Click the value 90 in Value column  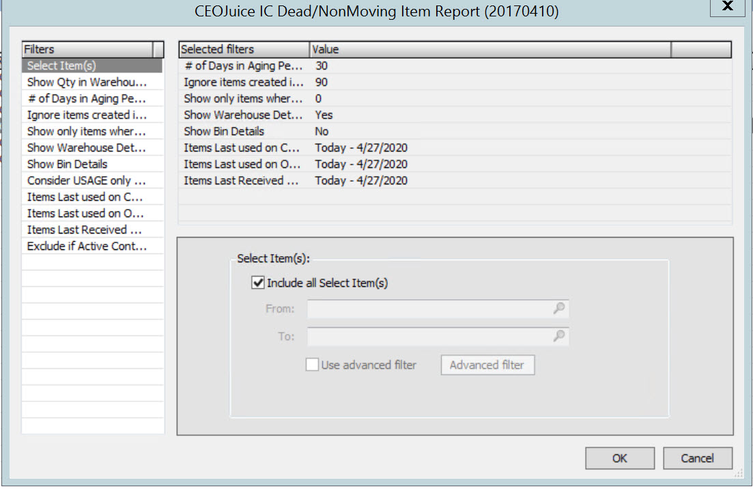click(322, 82)
